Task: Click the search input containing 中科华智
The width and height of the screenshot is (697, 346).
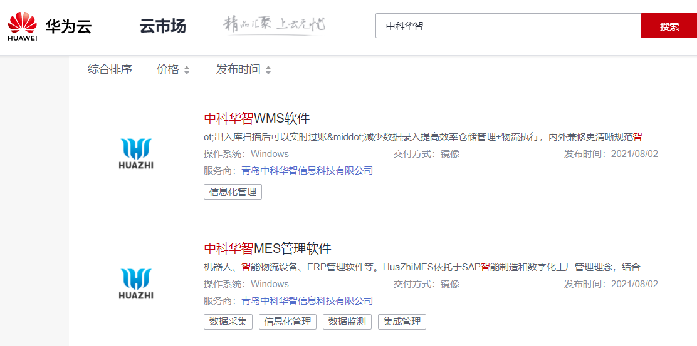Action: tap(508, 26)
